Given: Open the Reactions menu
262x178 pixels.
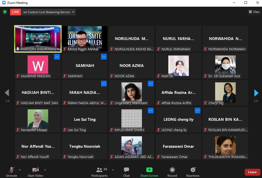Looking at the screenshot, I should click(x=193, y=172).
